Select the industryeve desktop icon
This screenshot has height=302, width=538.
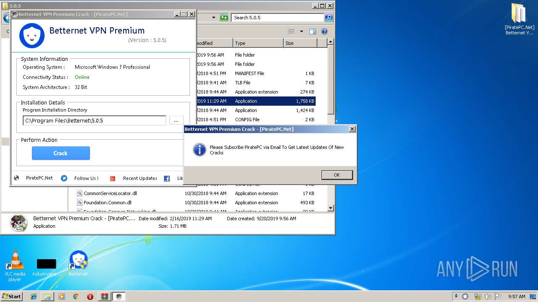coord(47,268)
